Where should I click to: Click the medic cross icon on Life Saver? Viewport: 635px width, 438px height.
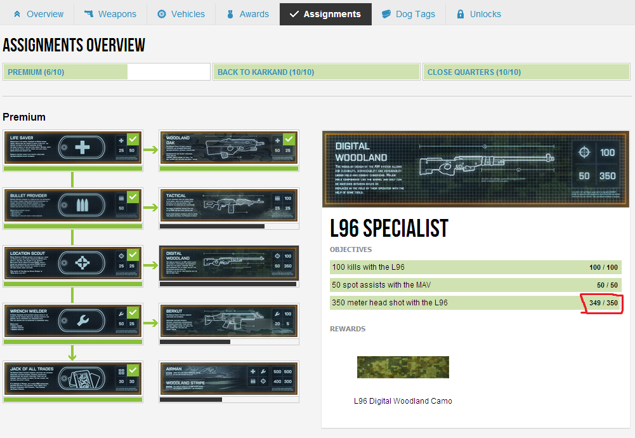pos(82,147)
